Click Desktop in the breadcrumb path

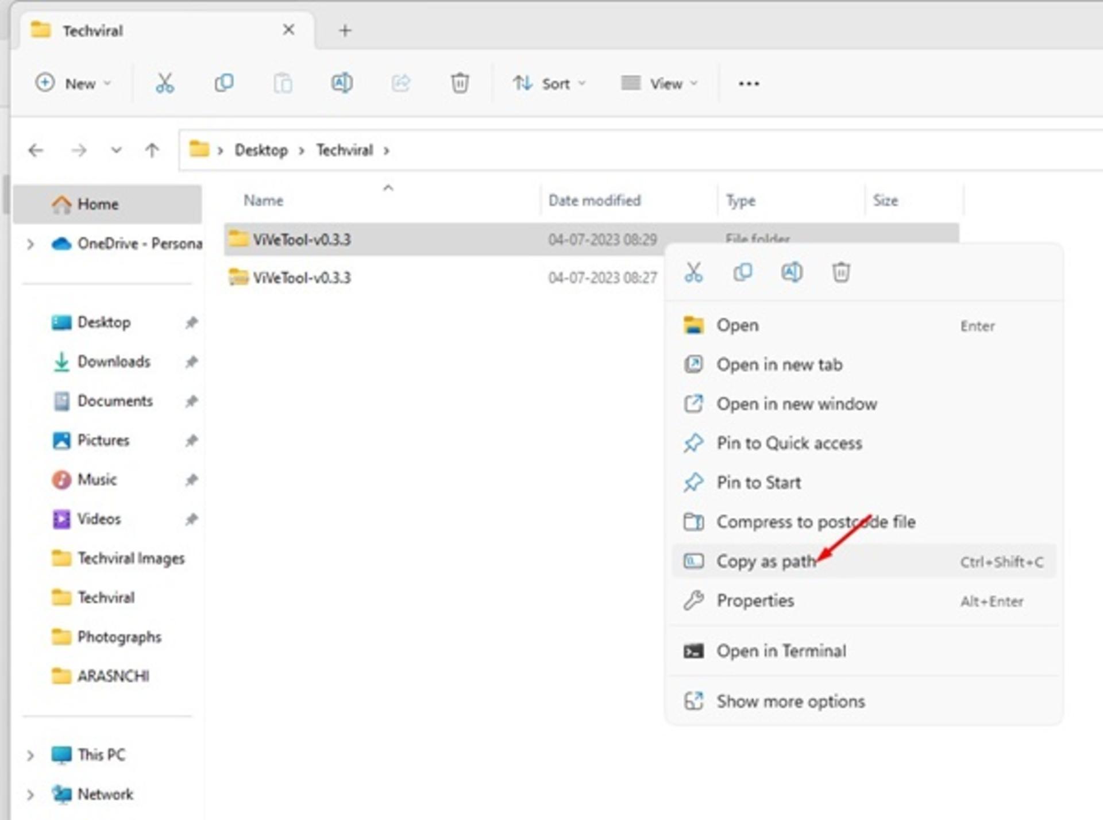pyautogui.click(x=261, y=151)
